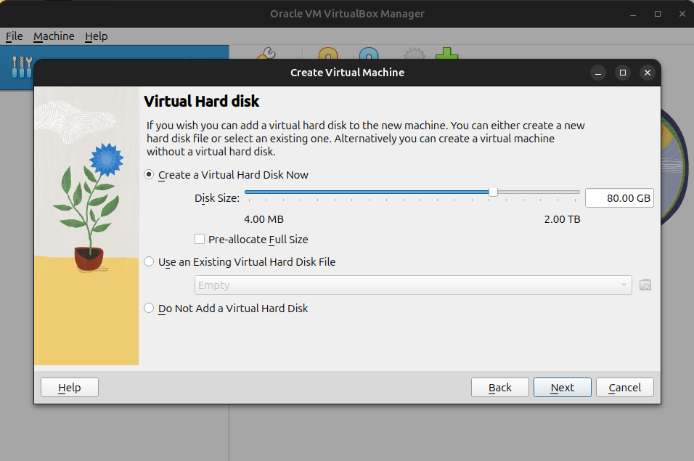Enable Pre-allocate Full Size checkbox
This screenshot has height=461, width=694.
200,240
